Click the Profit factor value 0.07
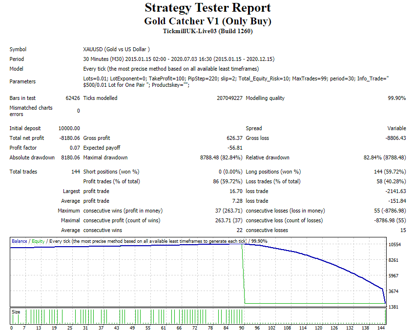The height and width of the screenshot is (331, 413). click(x=75, y=148)
